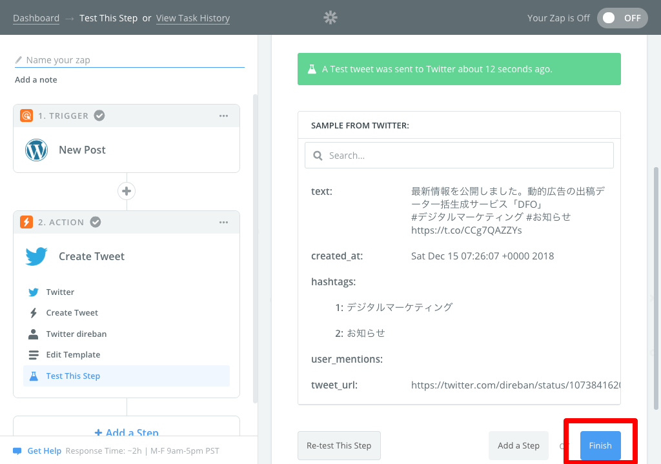Toggle the Zap ON/OFF switch
Image resolution: width=661 pixels, height=464 pixels.
[x=622, y=18]
